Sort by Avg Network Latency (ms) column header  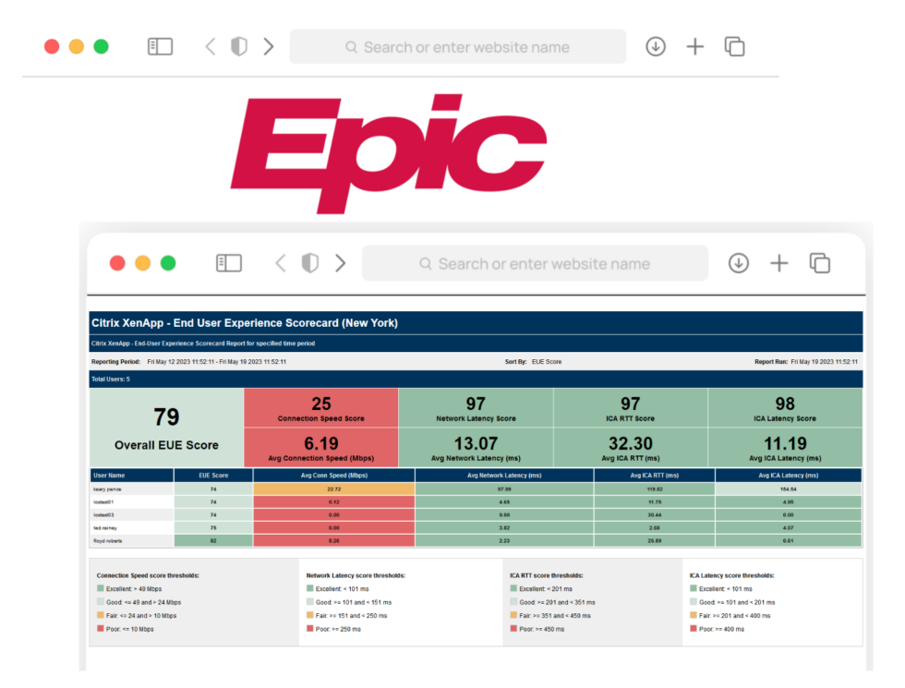tap(504, 476)
